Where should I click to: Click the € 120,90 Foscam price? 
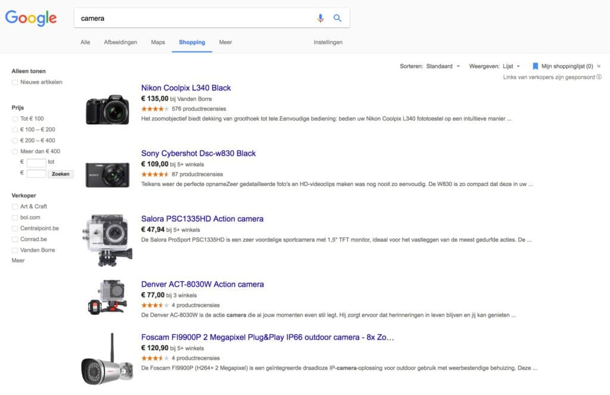click(155, 348)
